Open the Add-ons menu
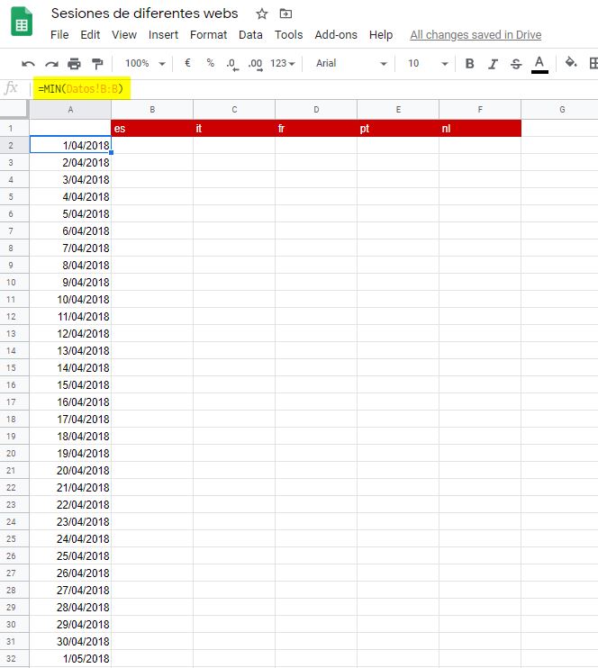 click(336, 35)
